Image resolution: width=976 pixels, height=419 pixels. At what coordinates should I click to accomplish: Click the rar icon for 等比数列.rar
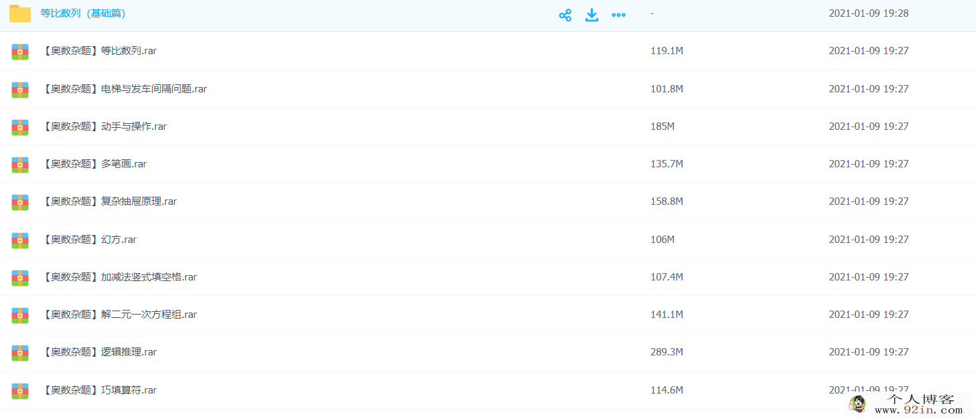pos(20,52)
